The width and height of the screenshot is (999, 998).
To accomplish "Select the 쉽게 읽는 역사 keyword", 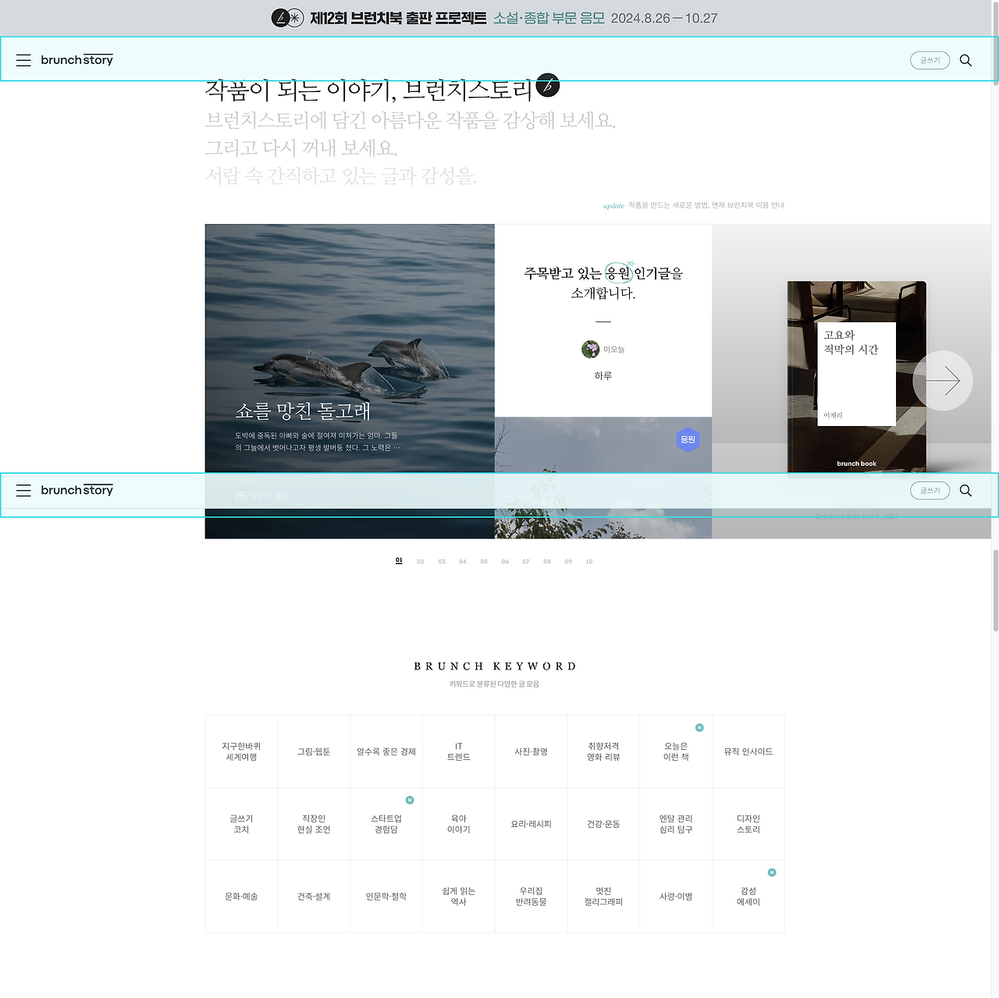I will pos(459,897).
